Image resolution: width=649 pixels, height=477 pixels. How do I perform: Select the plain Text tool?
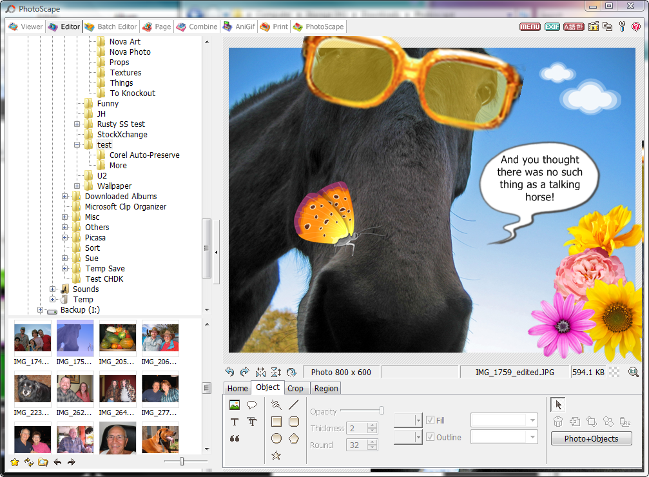coord(235,422)
